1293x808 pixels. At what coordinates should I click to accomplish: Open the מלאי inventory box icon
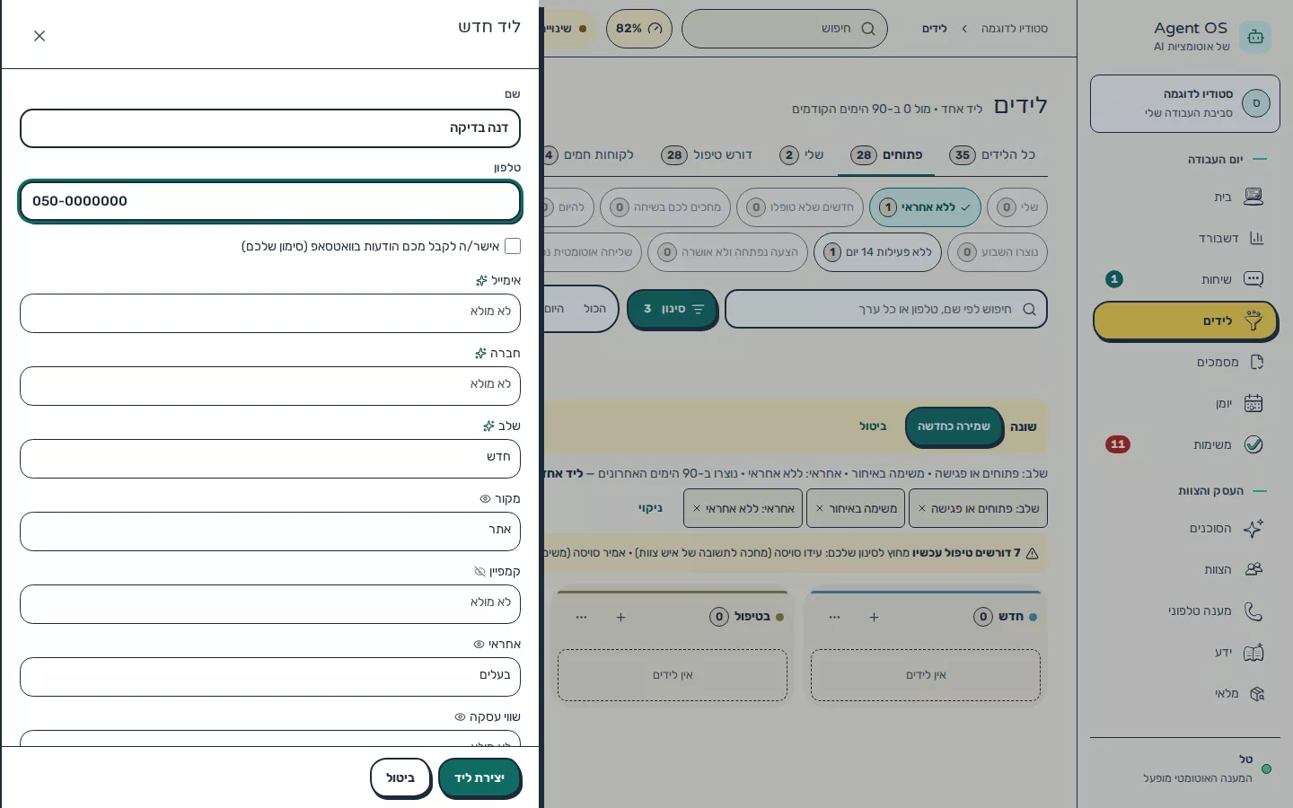click(x=1257, y=693)
